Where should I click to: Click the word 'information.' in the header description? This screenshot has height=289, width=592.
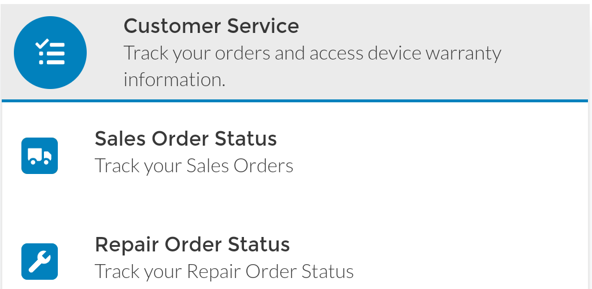(174, 80)
